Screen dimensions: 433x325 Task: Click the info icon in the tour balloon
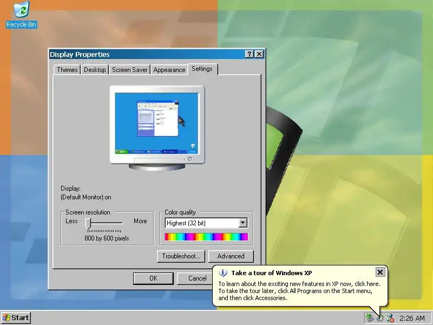point(223,273)
